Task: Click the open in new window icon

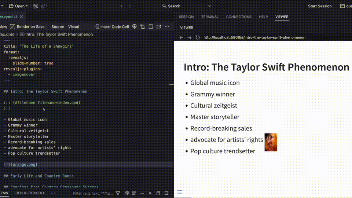Action: coord(159,27)
